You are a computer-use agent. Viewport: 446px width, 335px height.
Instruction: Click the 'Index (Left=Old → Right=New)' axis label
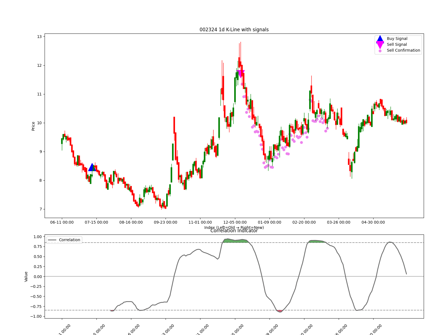point(234,227)
